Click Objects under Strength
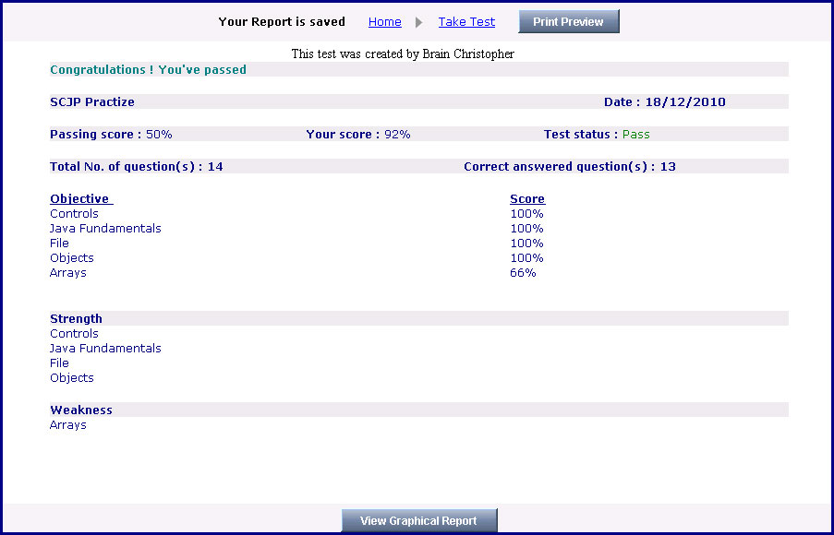The height and width of the screenshot is (535, 834). [x=72, y=378]
